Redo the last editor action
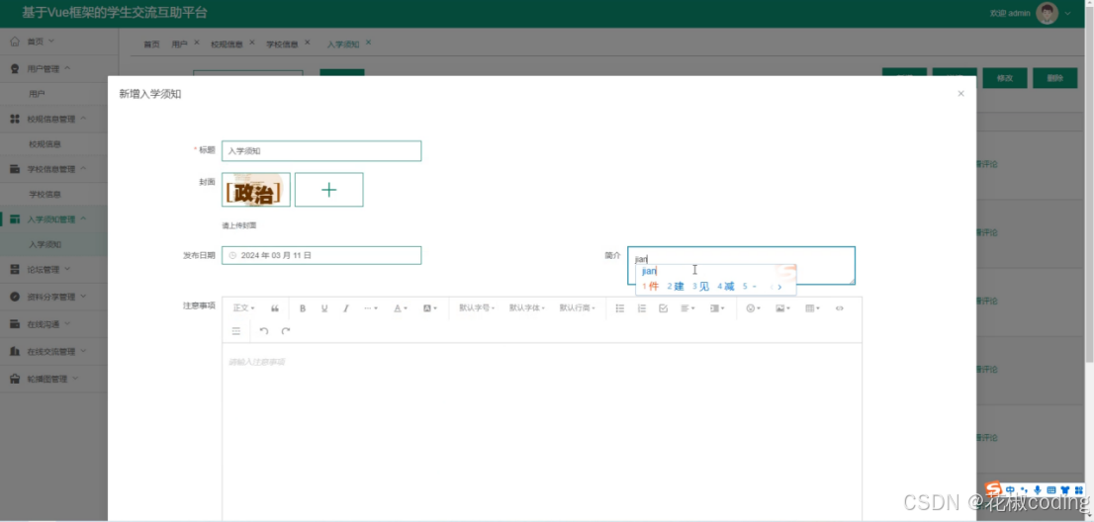 pos(285,330)
